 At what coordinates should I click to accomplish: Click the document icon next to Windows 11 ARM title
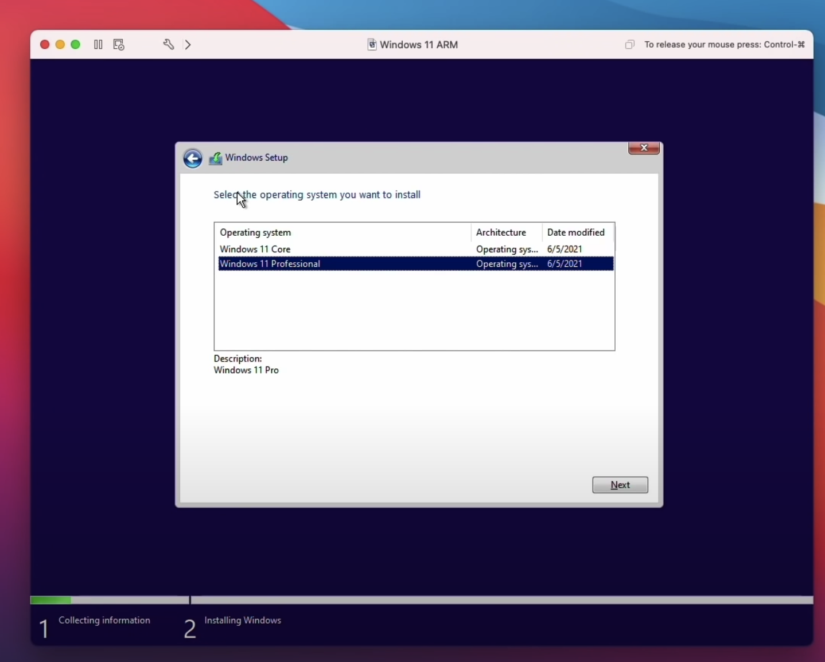pyautogui.click(x=371, y=44)
